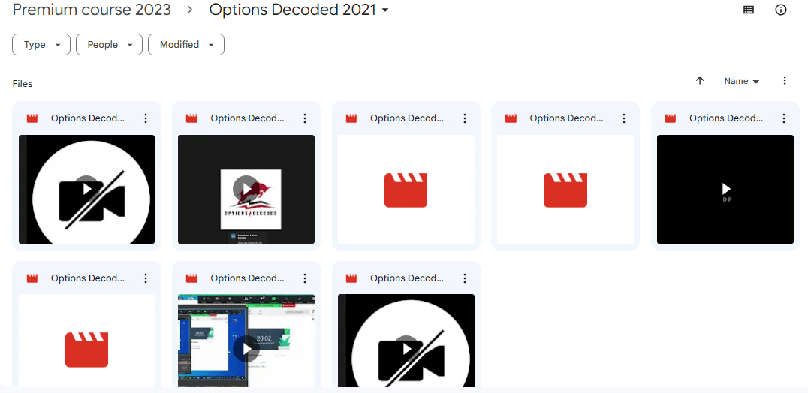
Task: Click the play triangle above DP
Action: (726, 189)
